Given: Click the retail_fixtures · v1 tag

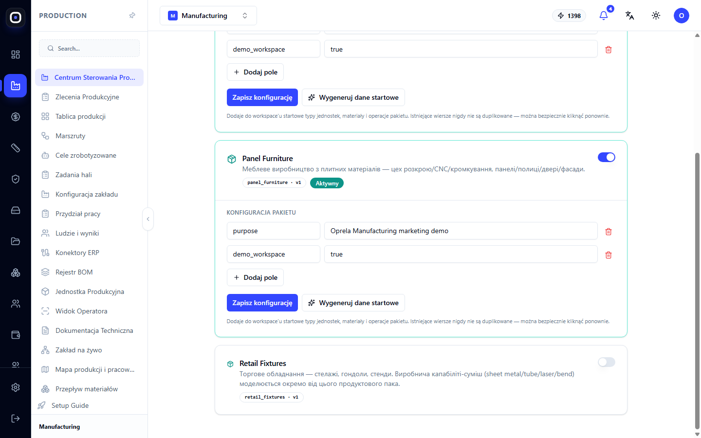Looking at the screenshot, I should (272, 397).
